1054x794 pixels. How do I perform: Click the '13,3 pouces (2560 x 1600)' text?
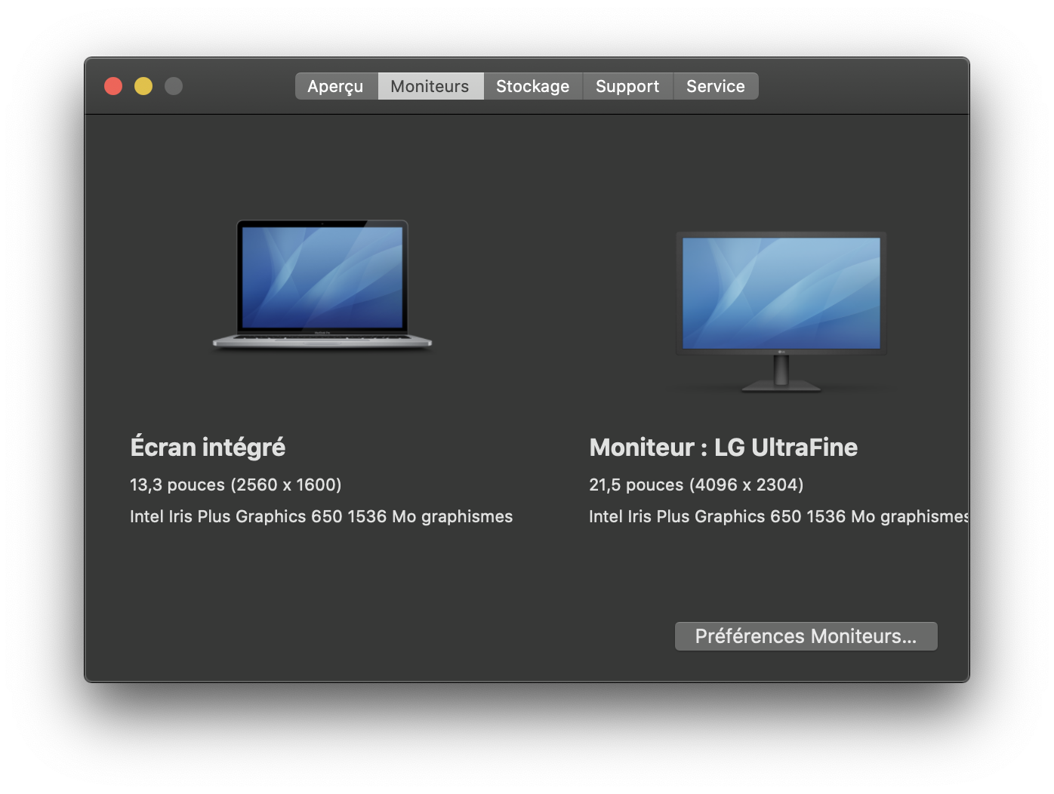coord(236,485)
